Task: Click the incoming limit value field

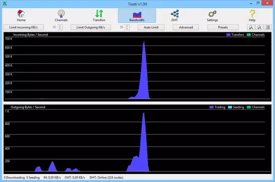Action: pyautogui.click(x=52, y=27)
